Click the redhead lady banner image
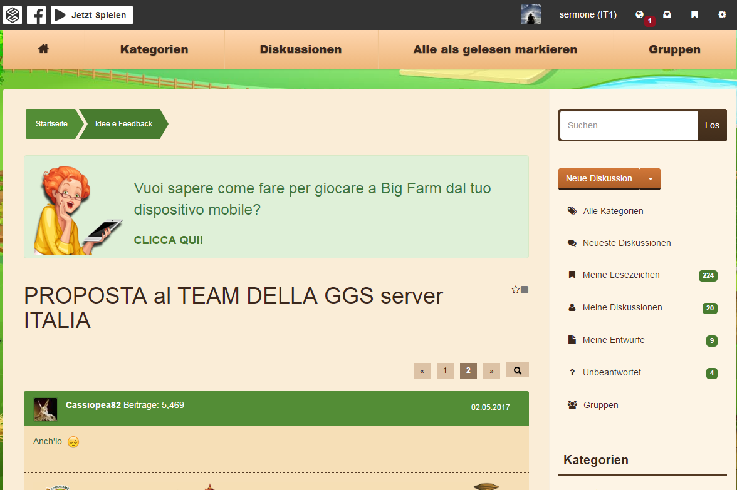This screenshot has height=490, width=737. click(x=78, y=210)
